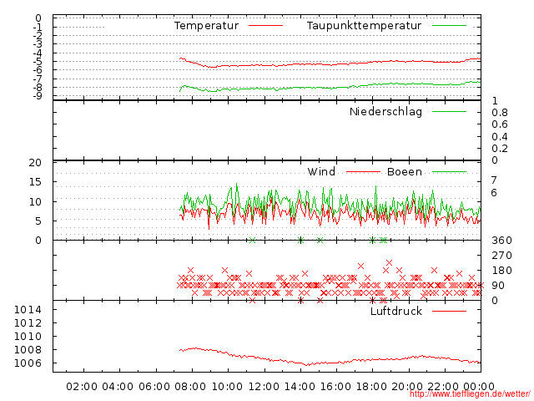Click the 16:00 time axis label

click(x=335, y=387)
